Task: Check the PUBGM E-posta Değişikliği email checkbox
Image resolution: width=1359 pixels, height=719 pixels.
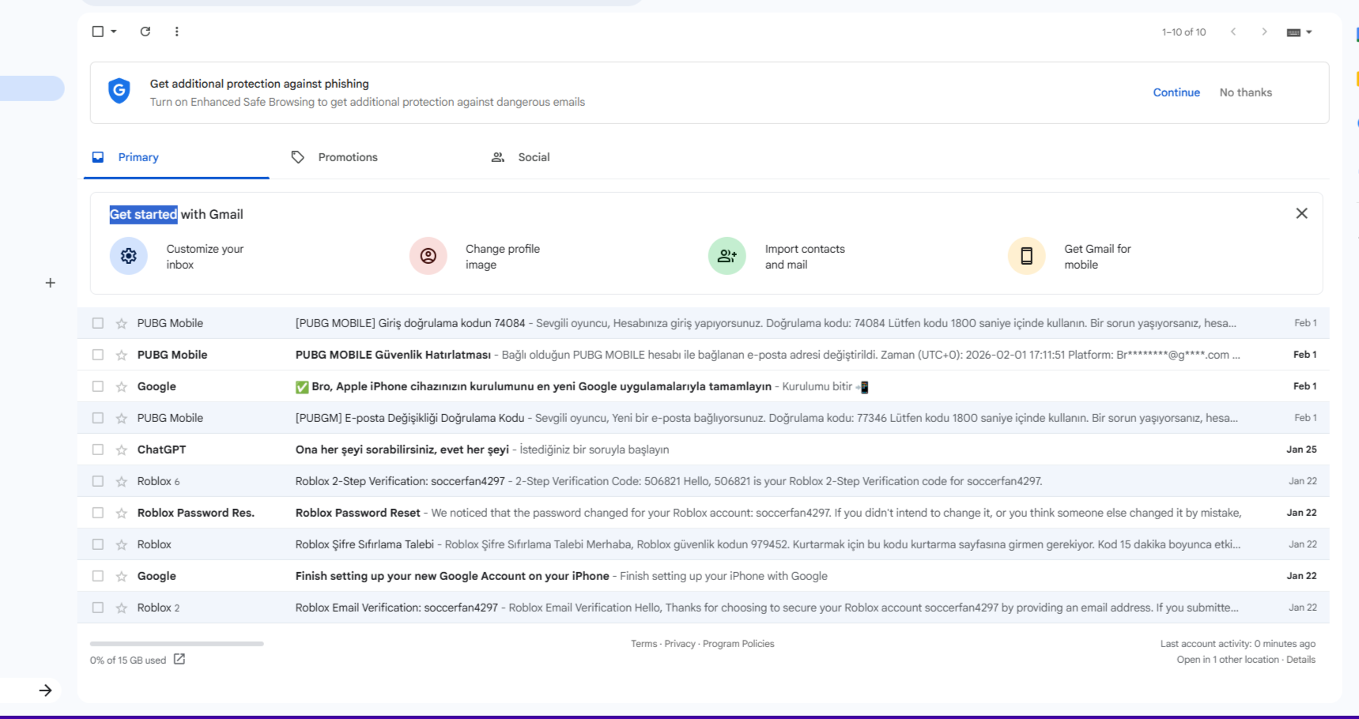Action: tap(98, 418)
